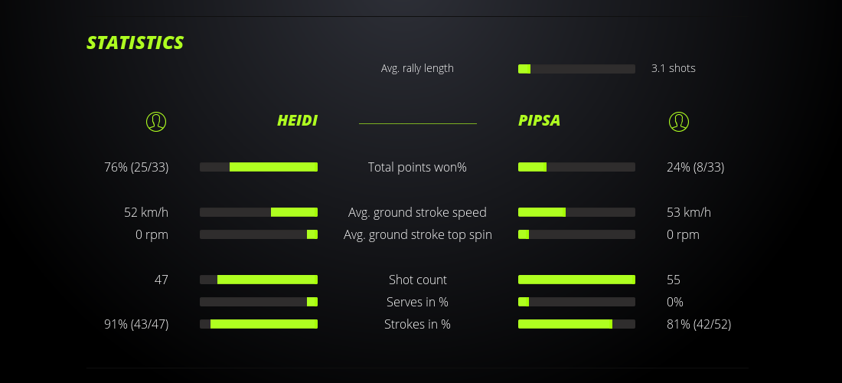Click Pipsa's shot count bar
The width and height of the screenshot is (842, 383).
[x=576, y=280]
